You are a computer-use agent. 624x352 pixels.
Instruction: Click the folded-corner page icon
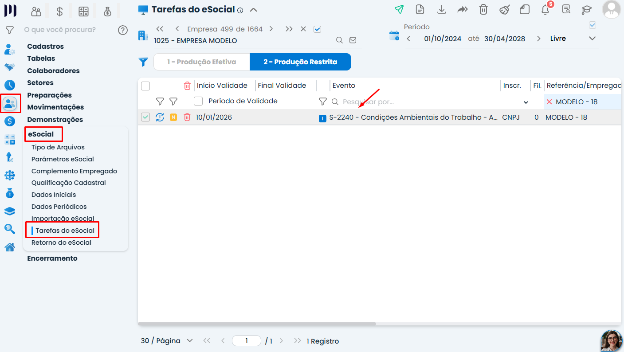pyautogui.click(x=525, y=9)
